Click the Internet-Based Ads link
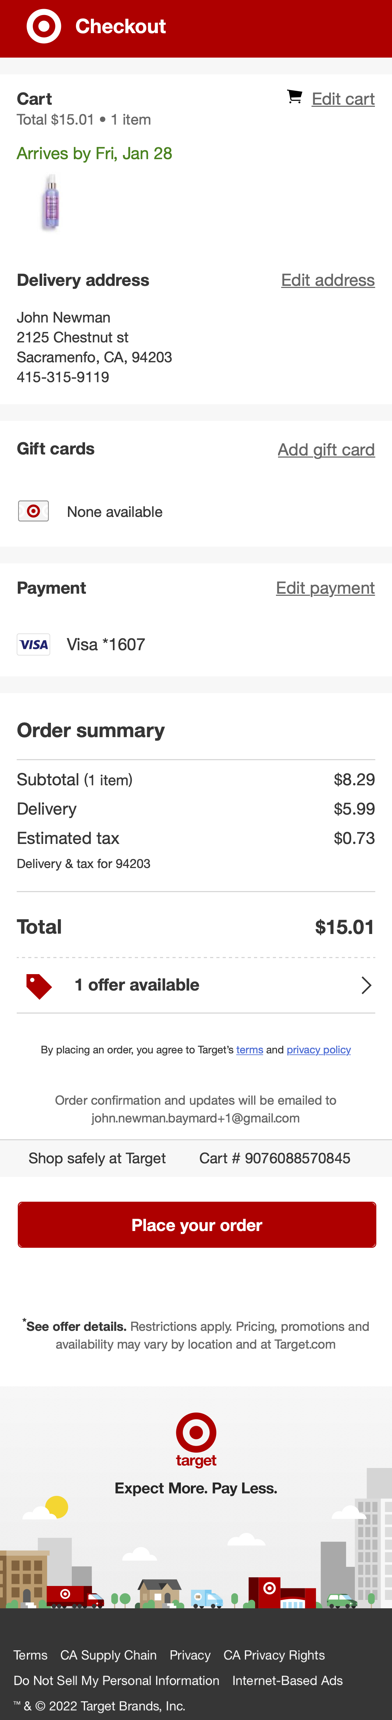Viewport: 392px width, 1720px height. click(x=287, y=1680)
